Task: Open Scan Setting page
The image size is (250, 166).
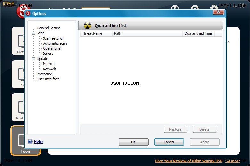Action: 52,38
